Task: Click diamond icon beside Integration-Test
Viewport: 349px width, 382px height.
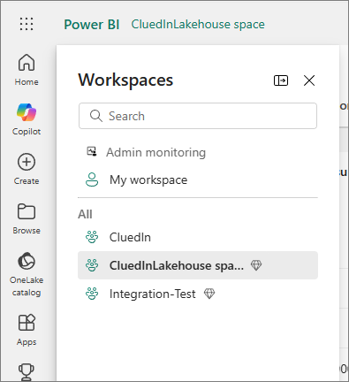Action: pyautogui.click(x=209, y=294)
